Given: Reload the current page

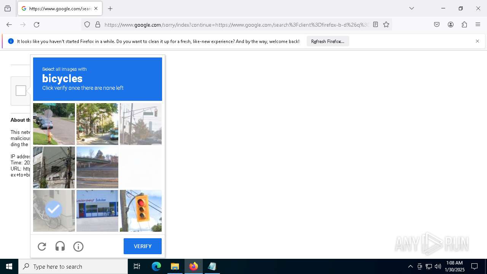Looking at the screenshot, I should [x=37, y=25].
